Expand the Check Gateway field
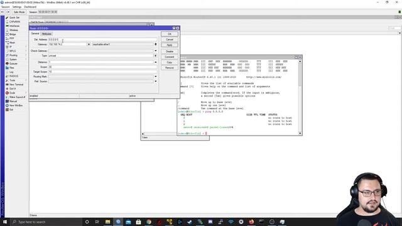Viewport: 402px width, 226px height. click(156, 51)
